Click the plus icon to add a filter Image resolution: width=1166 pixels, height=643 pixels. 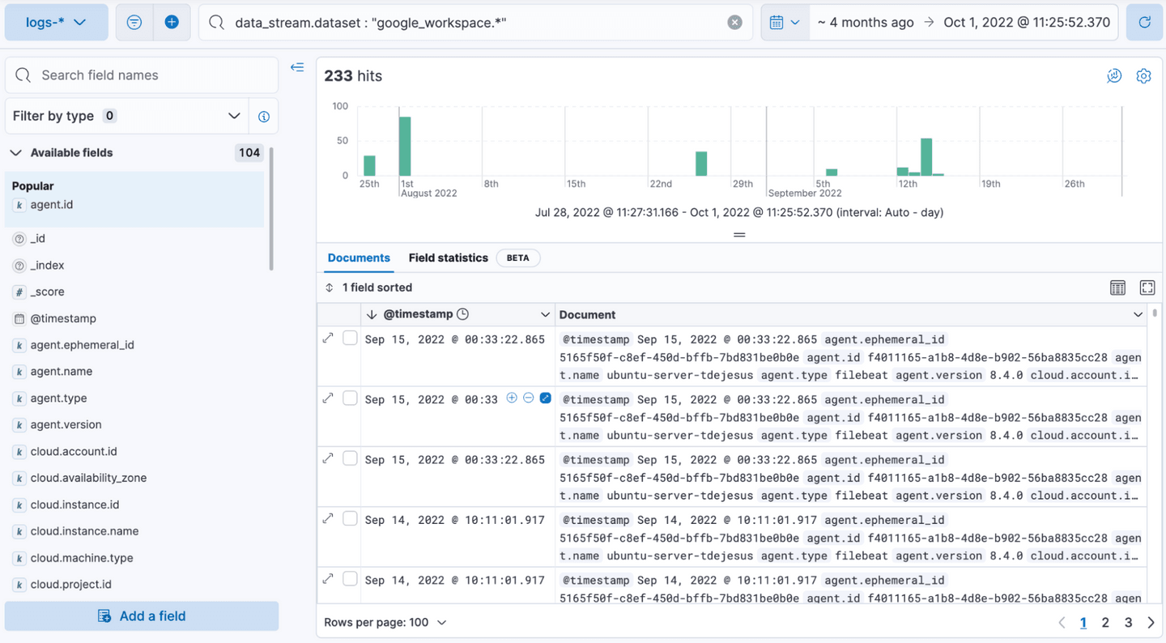tap(172, 22)
